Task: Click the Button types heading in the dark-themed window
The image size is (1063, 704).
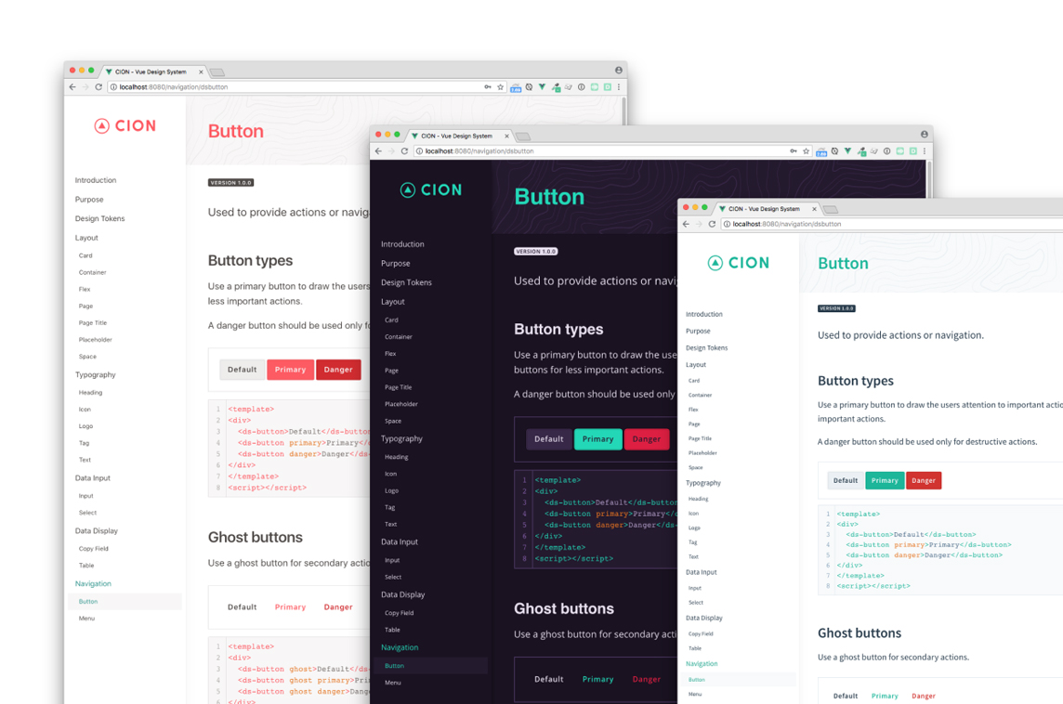Action: [558, 330]
